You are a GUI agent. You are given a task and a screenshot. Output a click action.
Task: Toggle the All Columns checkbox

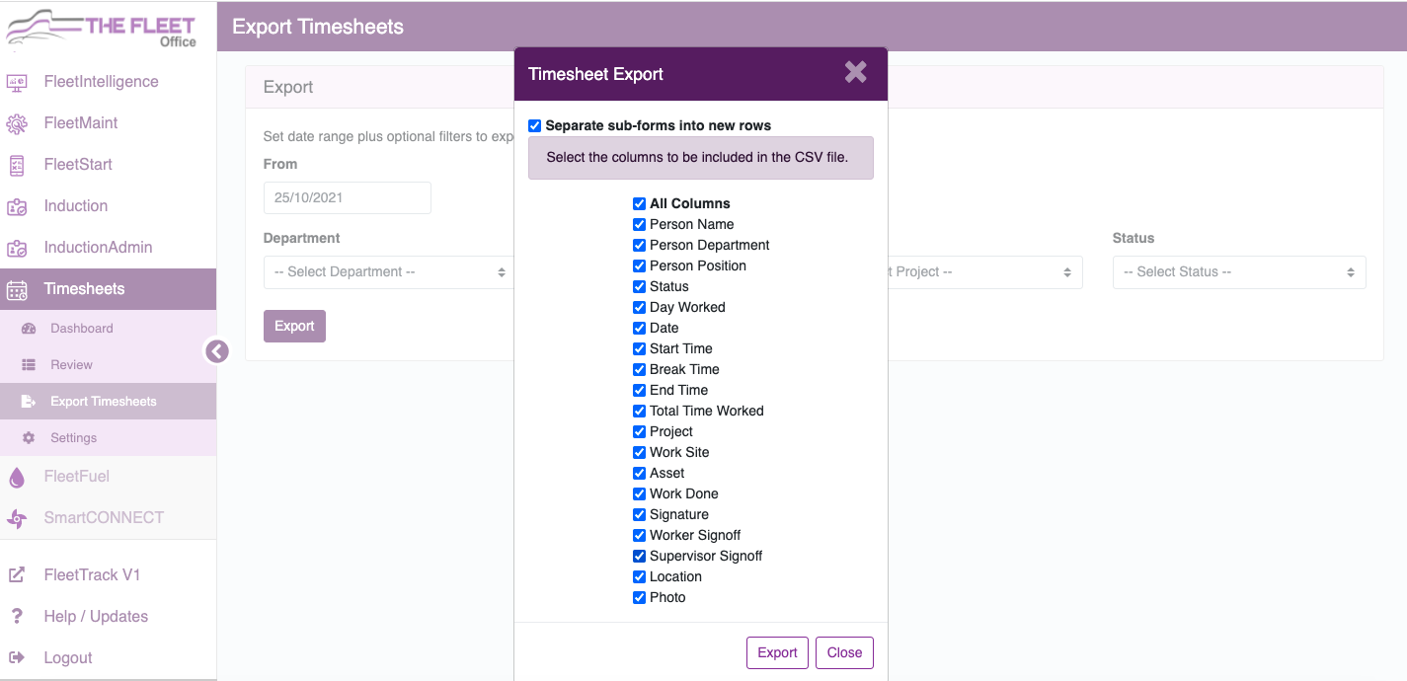coord(640,203)
